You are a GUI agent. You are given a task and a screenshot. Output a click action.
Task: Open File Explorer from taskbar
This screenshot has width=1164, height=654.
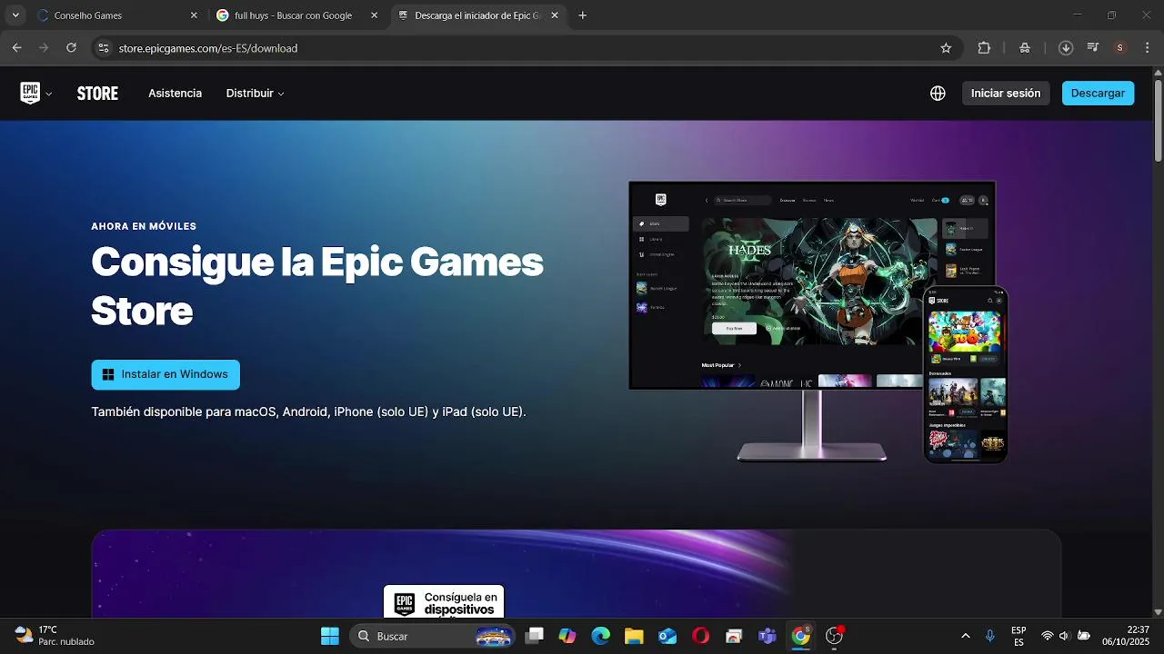pyautogui.click(x=634, y=636)
